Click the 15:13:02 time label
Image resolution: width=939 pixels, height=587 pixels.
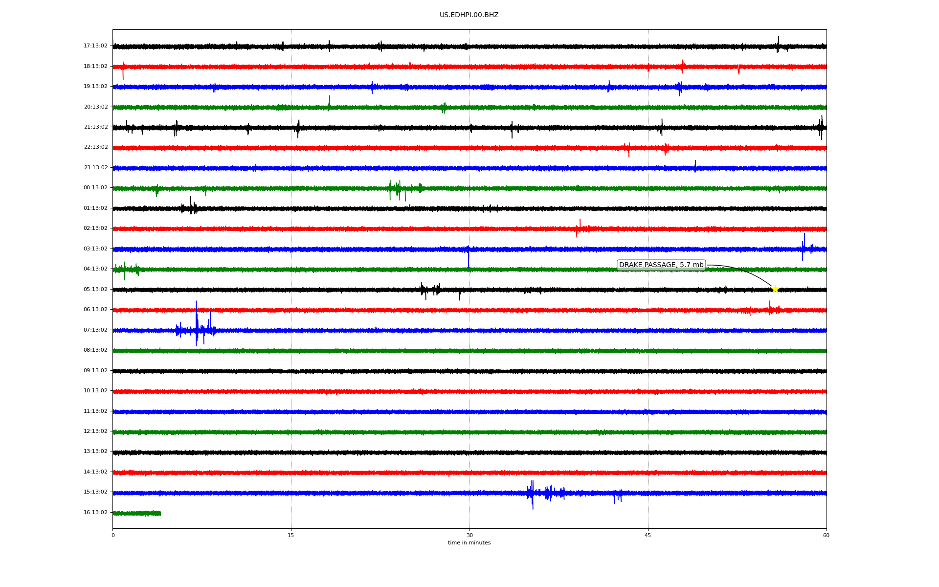point(95,492)
